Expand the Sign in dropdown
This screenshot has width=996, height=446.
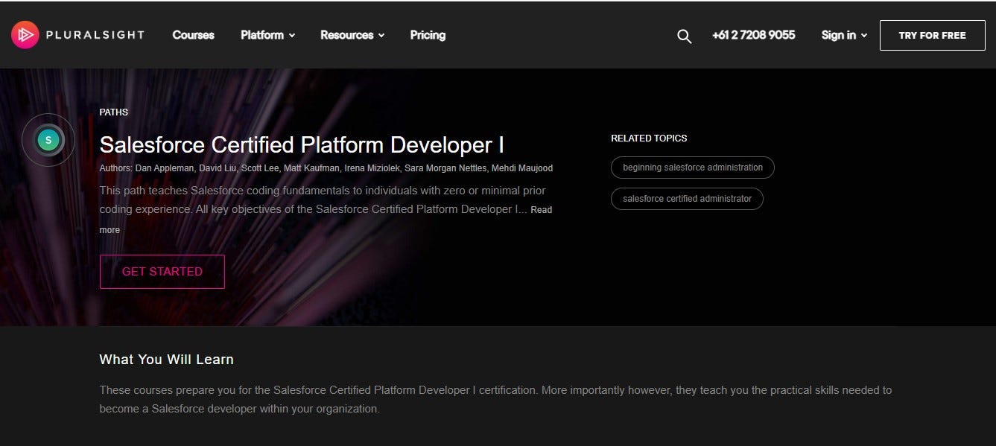point(844,35)
